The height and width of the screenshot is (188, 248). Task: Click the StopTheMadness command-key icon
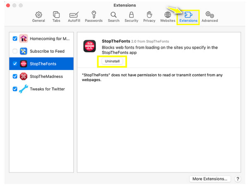tap(24, 76)
